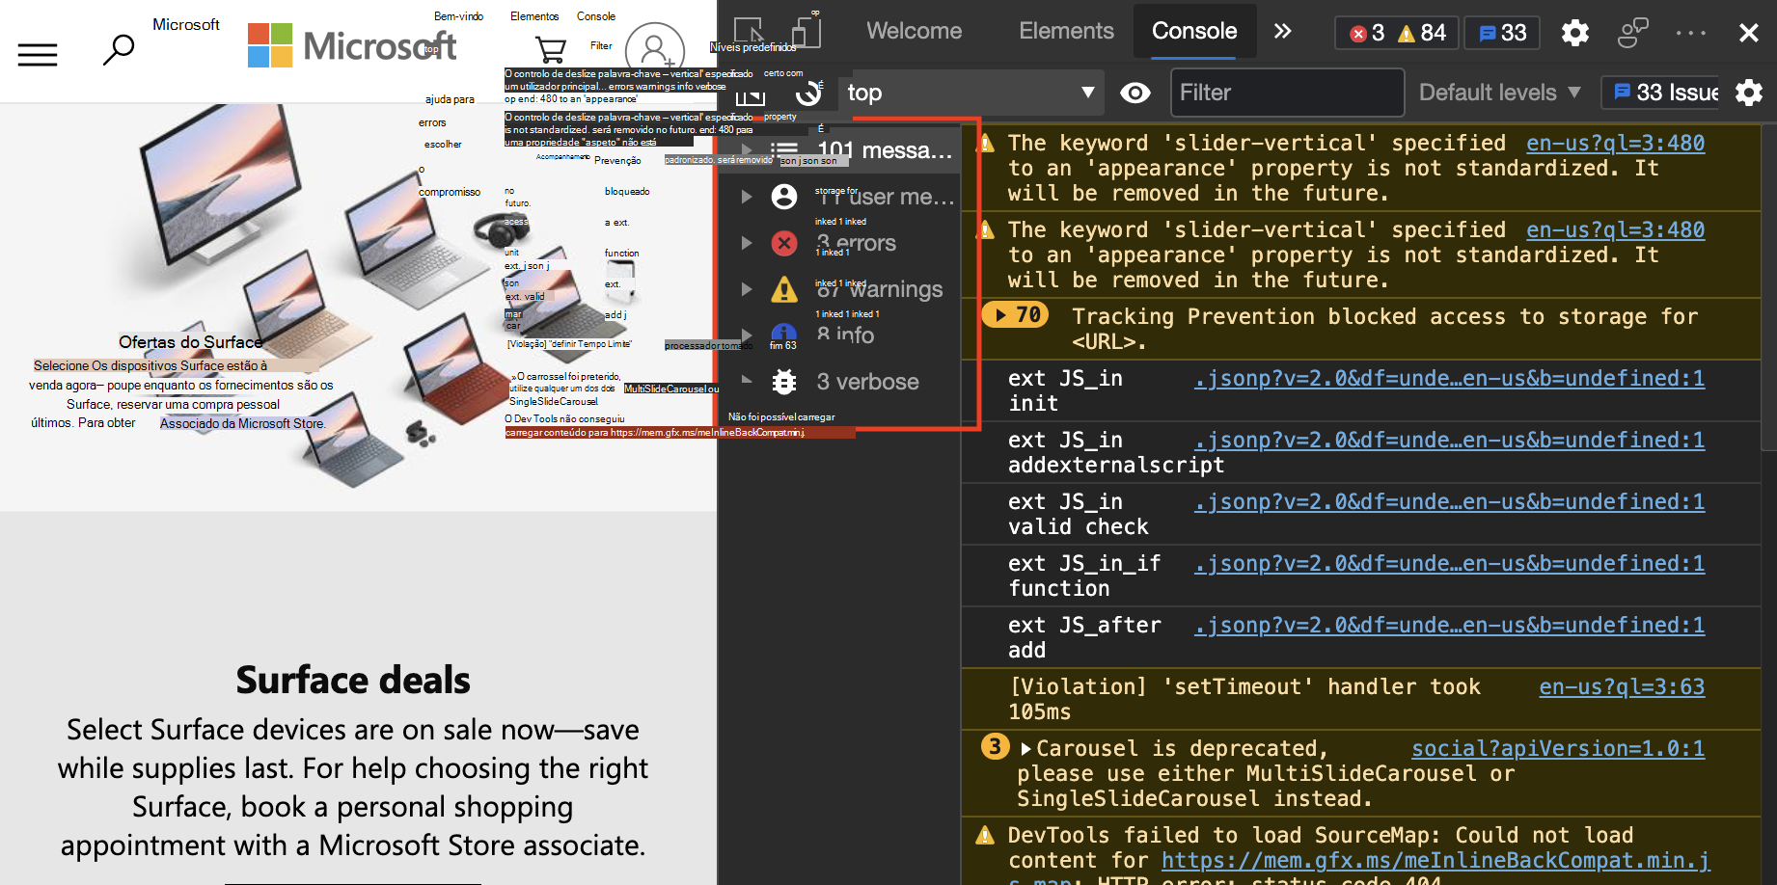The width and height of the screenshot is (1777, 885).
Task: Focus the console Filter input field
Action: [x=1287, y=93]
